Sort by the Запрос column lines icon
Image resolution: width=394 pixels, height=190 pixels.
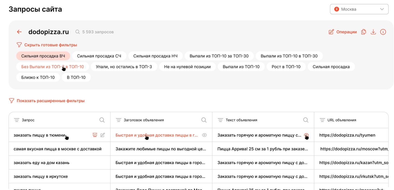click(16, 120)
